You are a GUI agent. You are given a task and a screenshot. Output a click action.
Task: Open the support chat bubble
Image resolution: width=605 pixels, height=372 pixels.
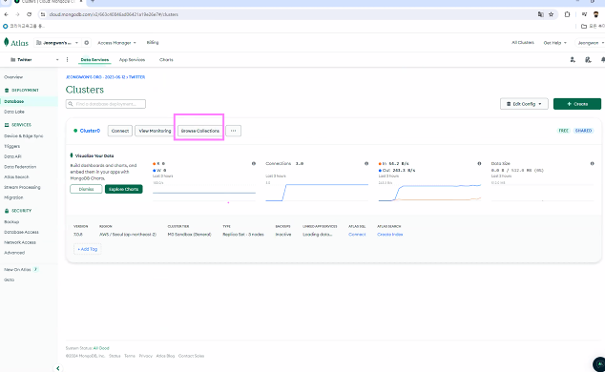(x=599, y=364)
